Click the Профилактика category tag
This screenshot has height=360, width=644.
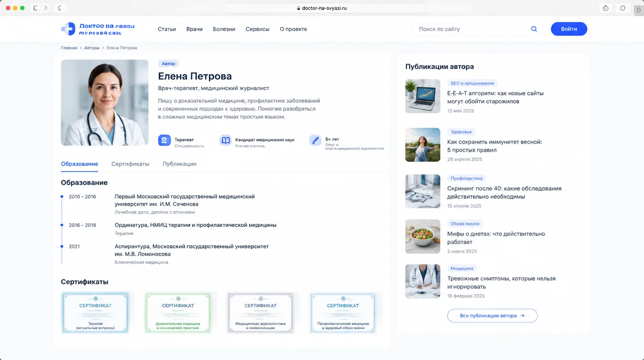[466, 178]
